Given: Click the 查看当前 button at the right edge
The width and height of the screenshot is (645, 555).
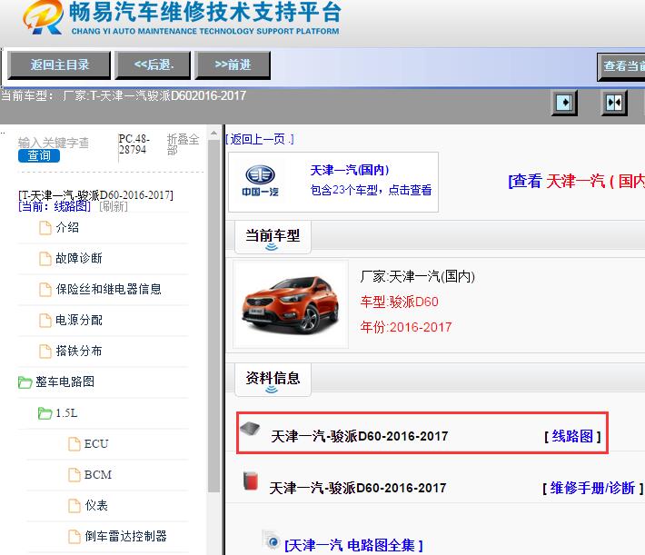Looking at the screenshot, I should [621, 66].
